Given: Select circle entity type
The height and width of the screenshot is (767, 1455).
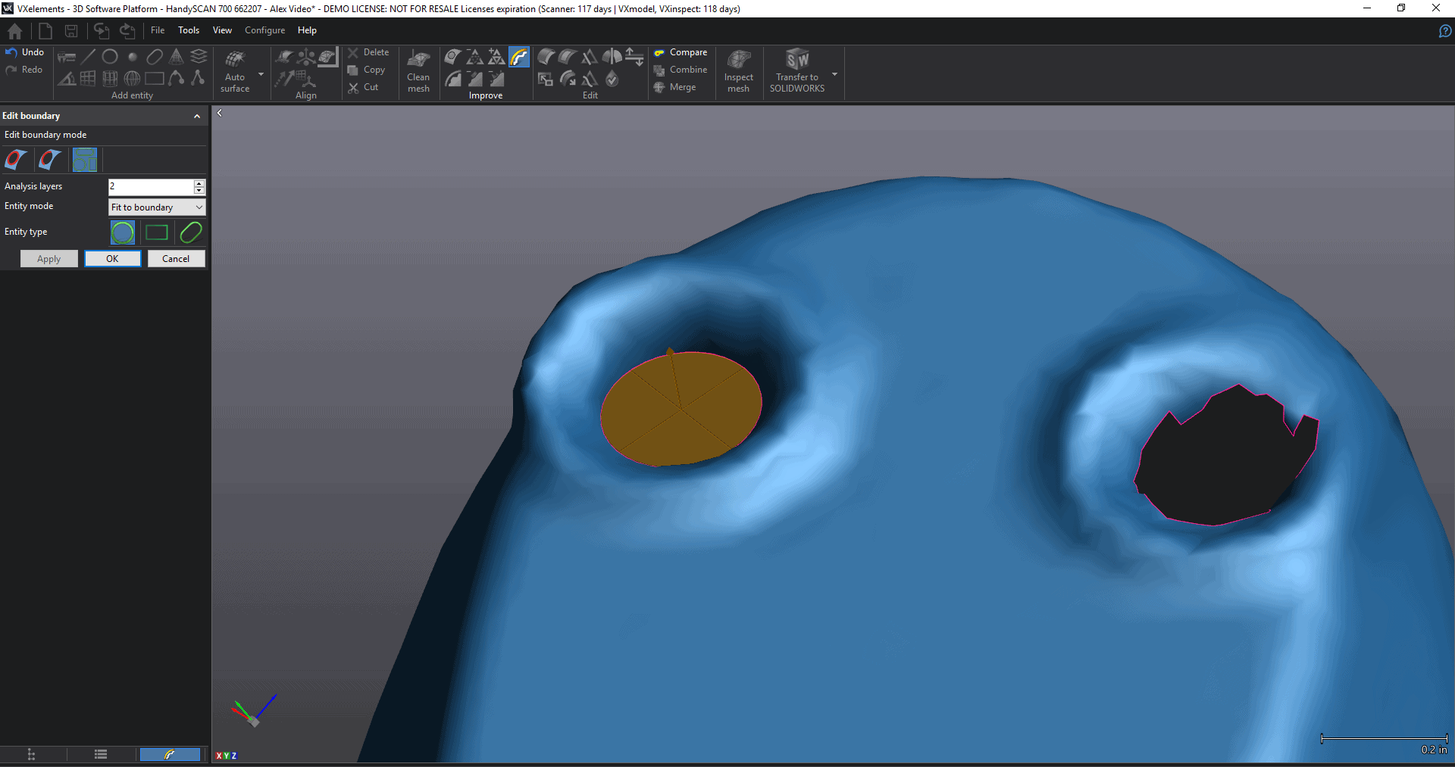Looking at the screenshot, I should (x=123, y=232).
